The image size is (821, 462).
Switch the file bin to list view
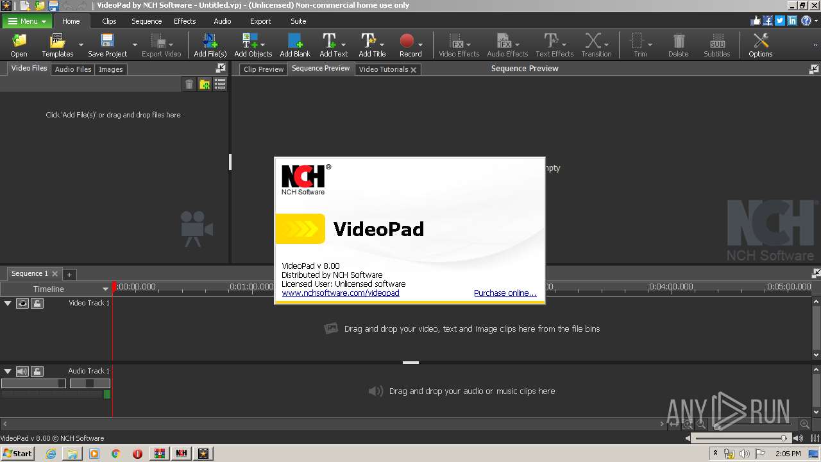pyautogui.click(x=220, y=84)
